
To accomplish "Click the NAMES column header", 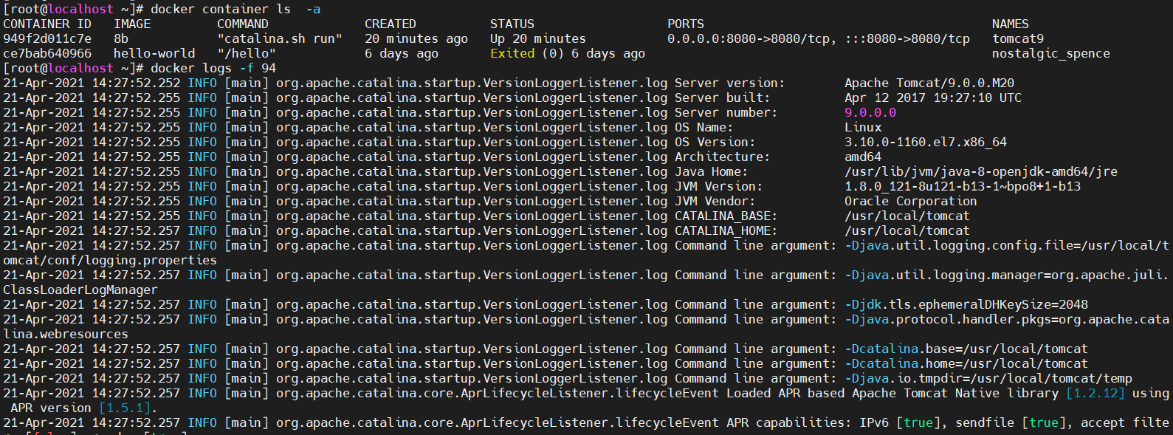I will [1010, 24].
